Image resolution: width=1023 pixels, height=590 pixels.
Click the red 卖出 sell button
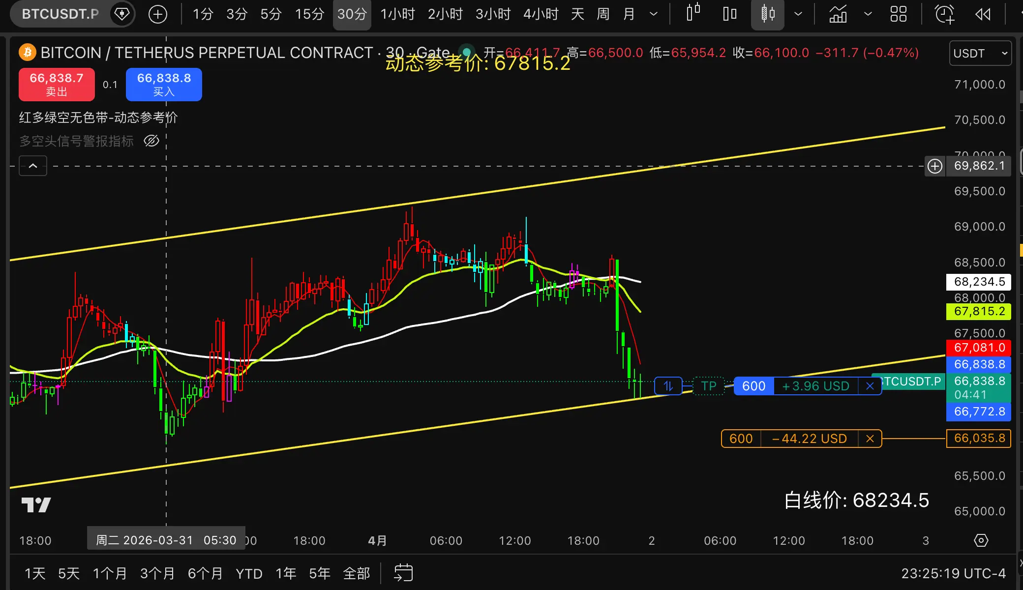pyautogui.click(x=57, y=84)
